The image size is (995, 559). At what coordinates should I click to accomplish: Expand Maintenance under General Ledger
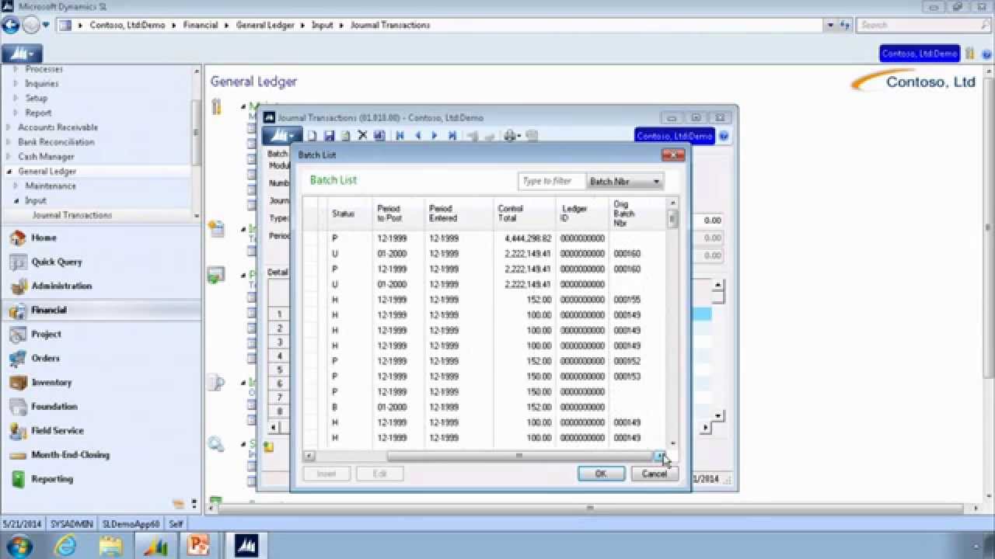[16, 186]
